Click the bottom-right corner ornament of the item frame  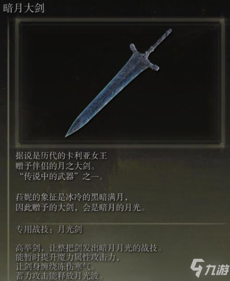pos(222,144)
